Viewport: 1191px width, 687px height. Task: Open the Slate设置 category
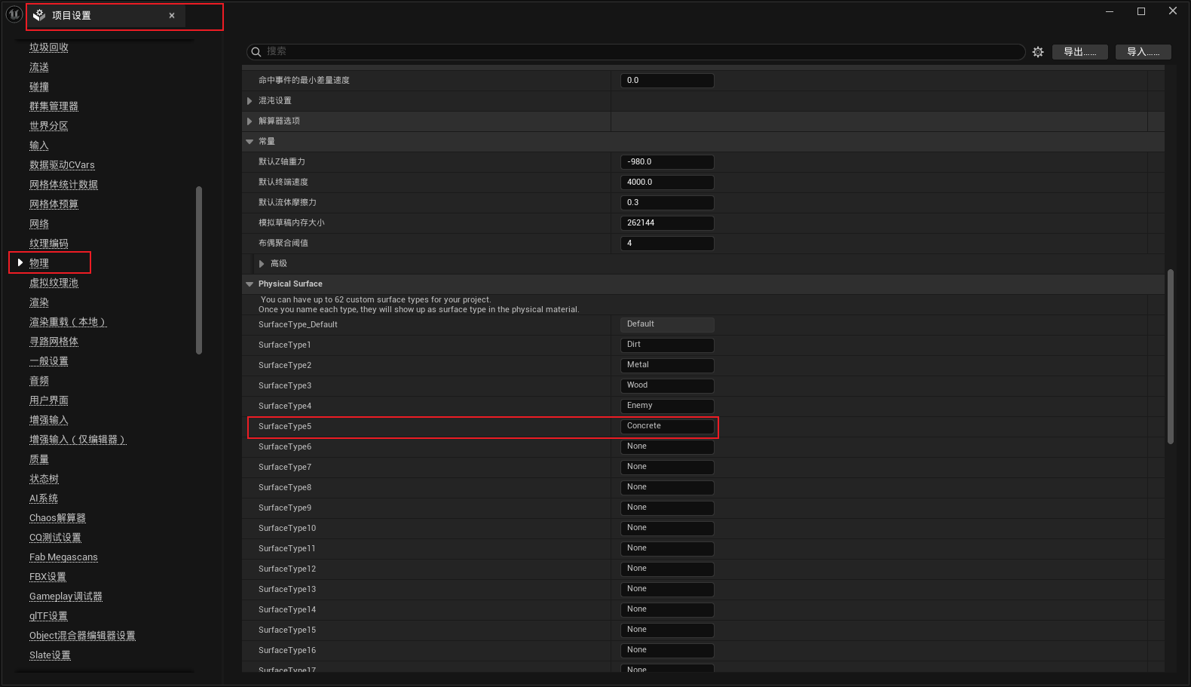click(x=50, y=655)
